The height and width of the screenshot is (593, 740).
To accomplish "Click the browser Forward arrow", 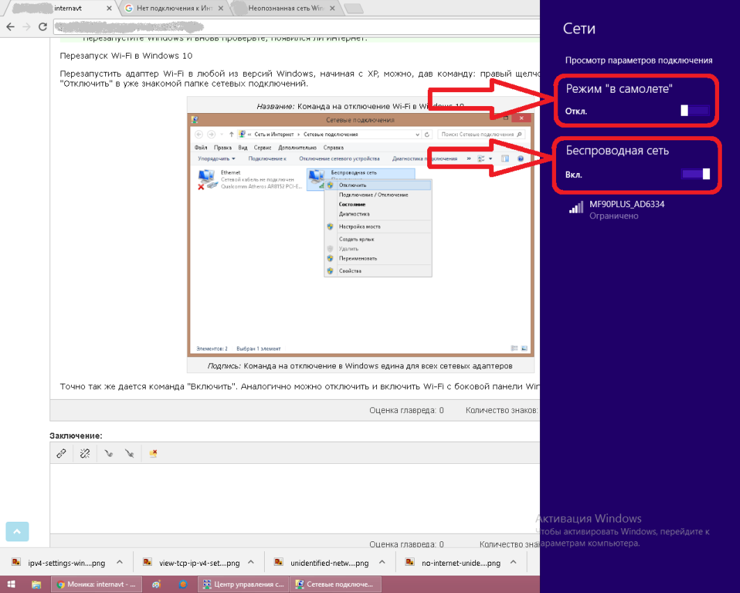I will coord(26,27).
